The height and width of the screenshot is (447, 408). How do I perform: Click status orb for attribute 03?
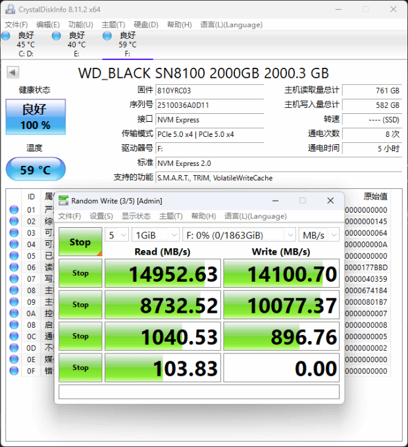14,233
